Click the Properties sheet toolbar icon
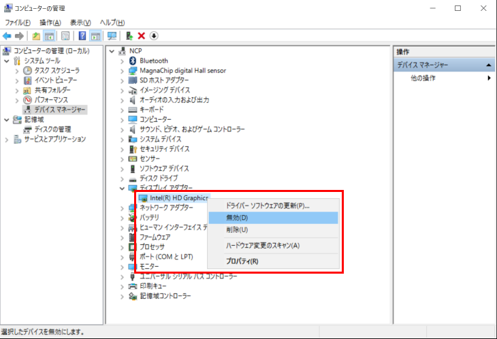 pos(65,36)
